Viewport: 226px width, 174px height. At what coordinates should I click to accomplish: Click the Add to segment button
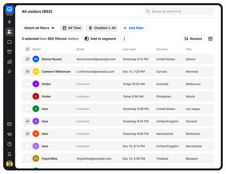point(100,39)
